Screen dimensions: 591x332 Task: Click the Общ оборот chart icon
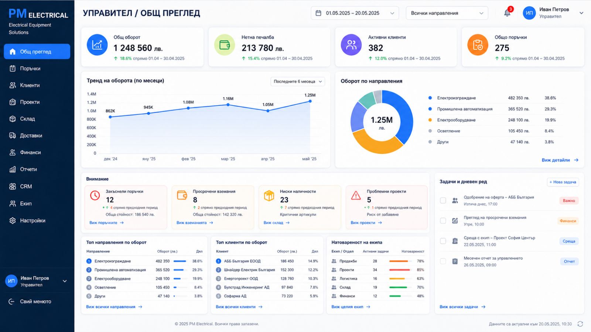pos(97,45)
